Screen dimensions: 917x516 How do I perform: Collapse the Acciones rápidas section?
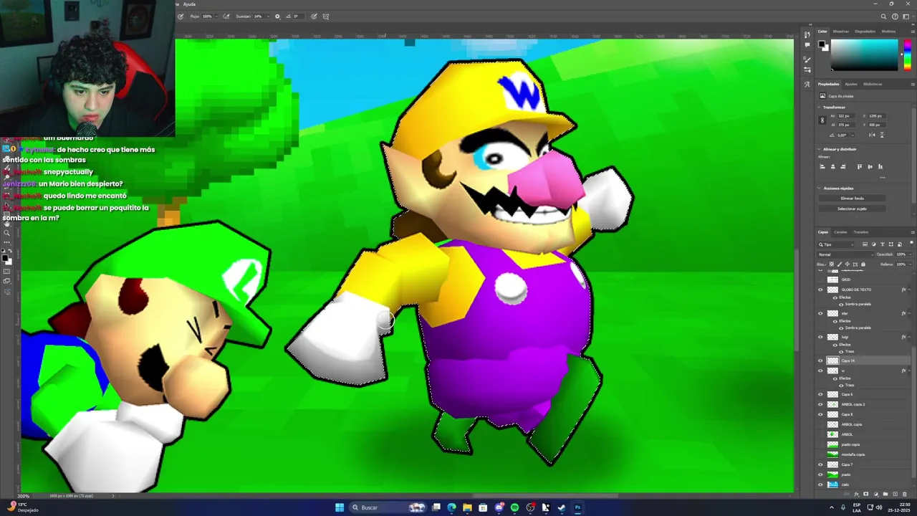click(820, 188)
